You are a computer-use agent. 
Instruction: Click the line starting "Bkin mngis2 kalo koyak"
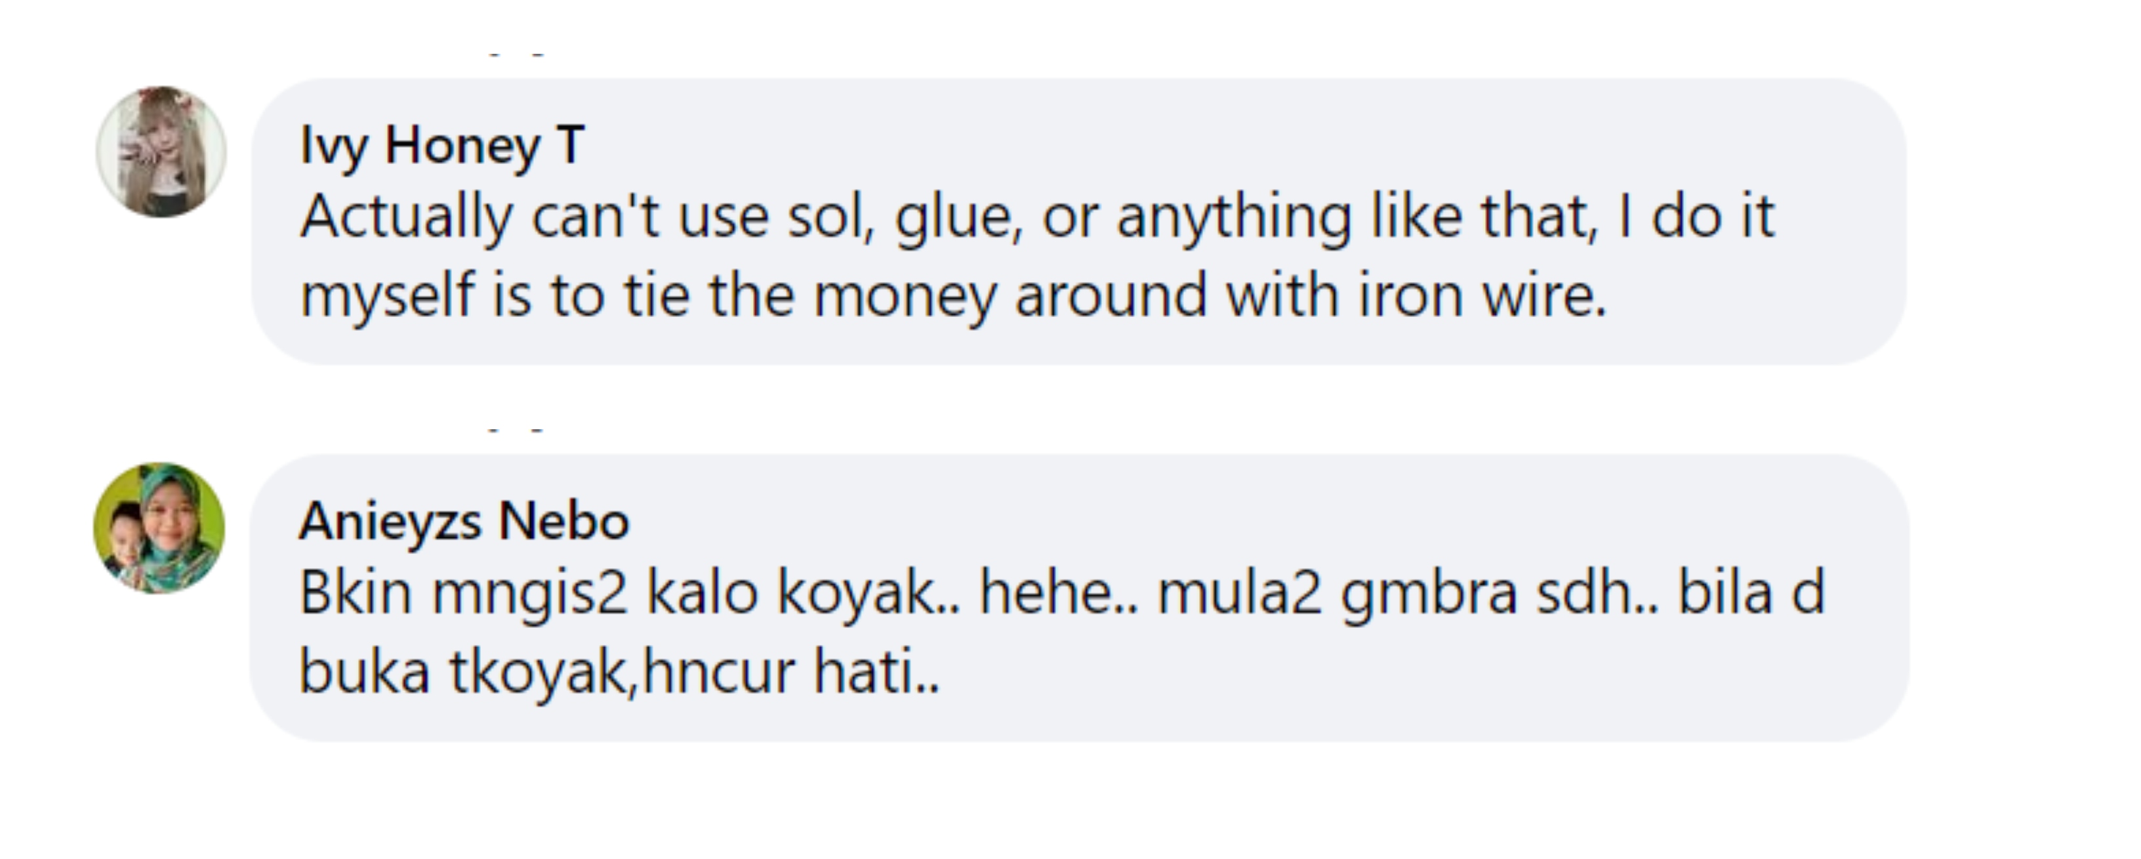point(1061,593)
